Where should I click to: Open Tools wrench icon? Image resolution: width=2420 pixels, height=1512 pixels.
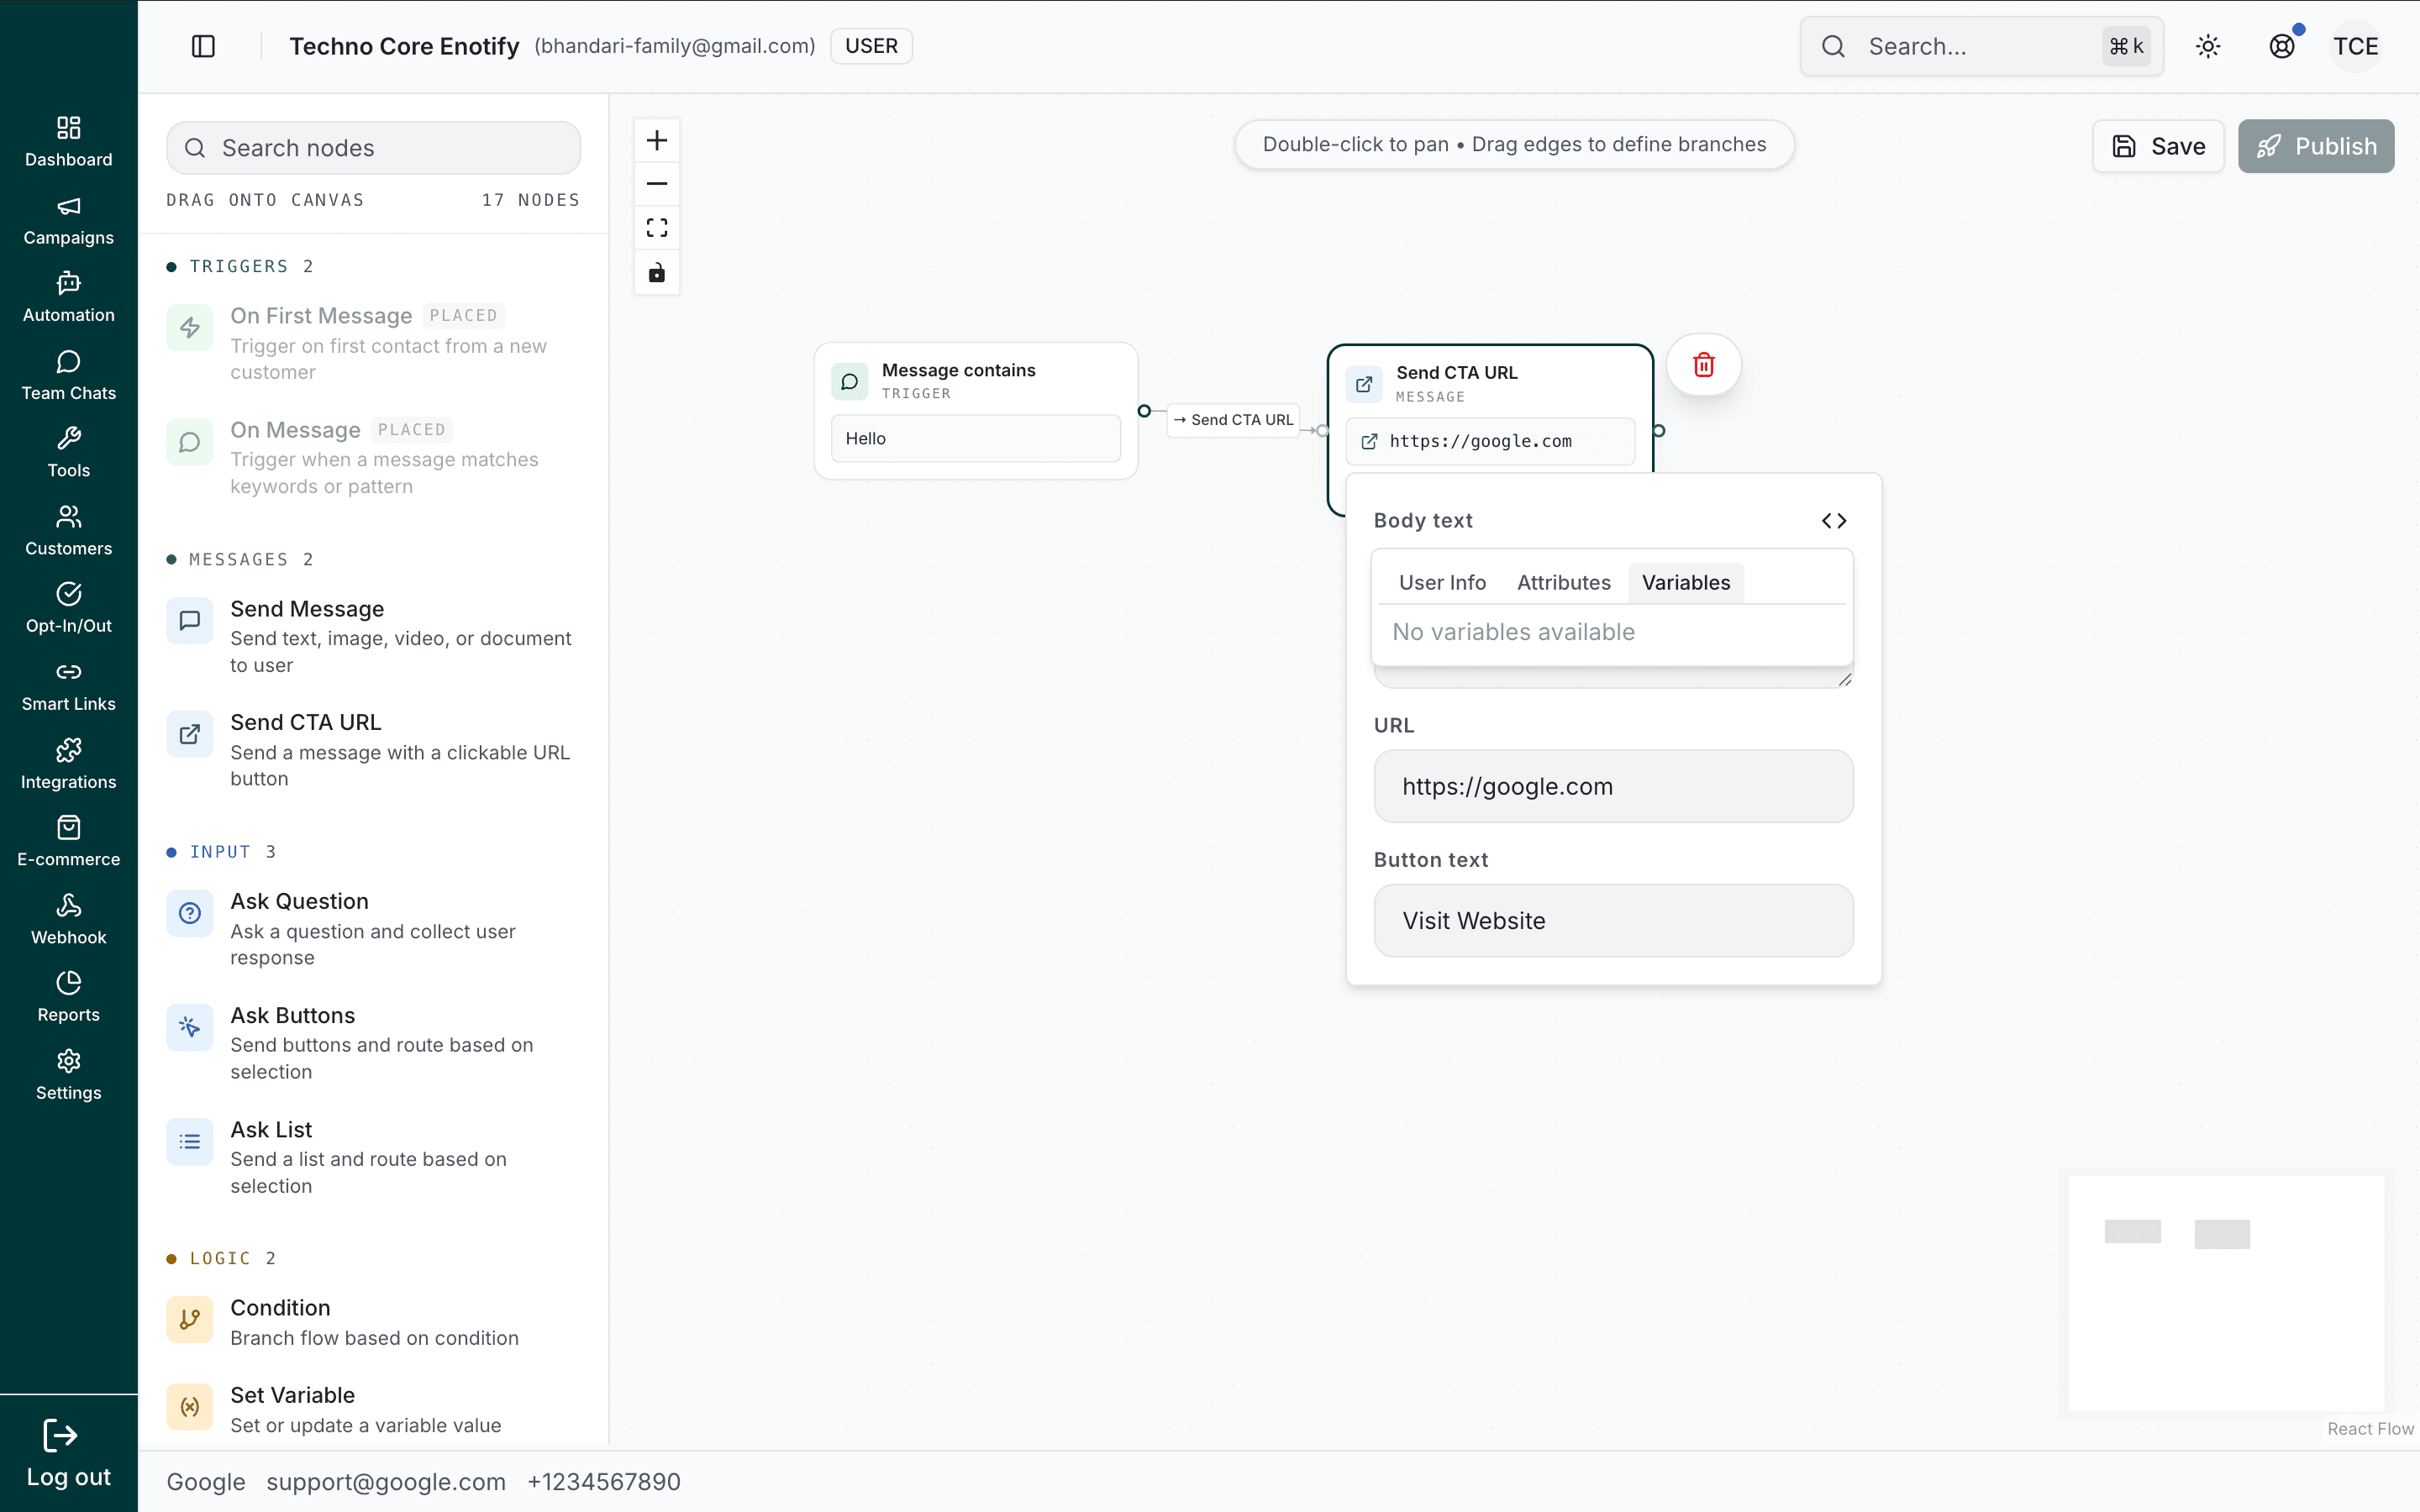[x=68, y=438]
